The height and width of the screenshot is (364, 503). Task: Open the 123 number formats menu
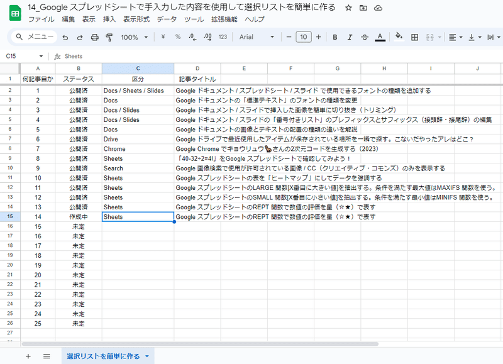(x=223, y=37)
